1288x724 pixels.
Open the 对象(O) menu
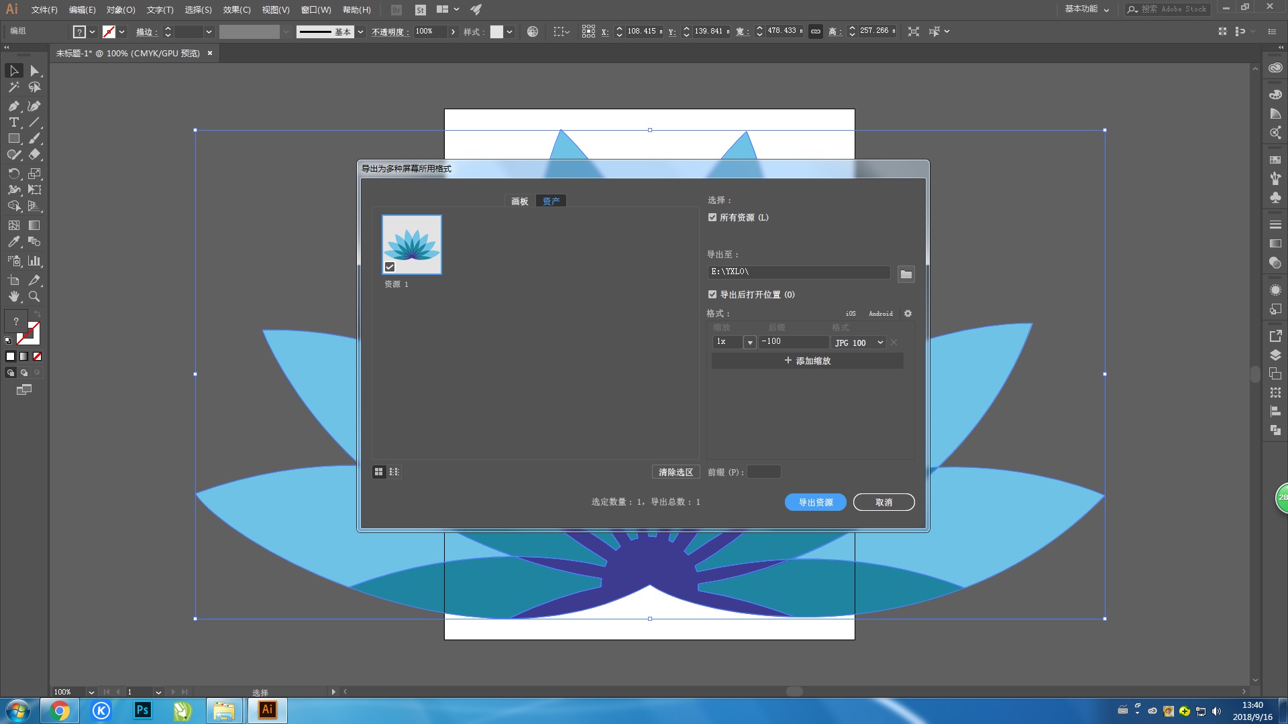pos(121,10)
